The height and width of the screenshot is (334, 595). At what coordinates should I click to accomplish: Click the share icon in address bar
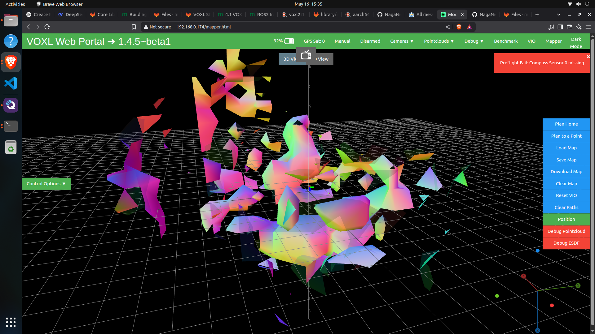click(x=448, y=27)
